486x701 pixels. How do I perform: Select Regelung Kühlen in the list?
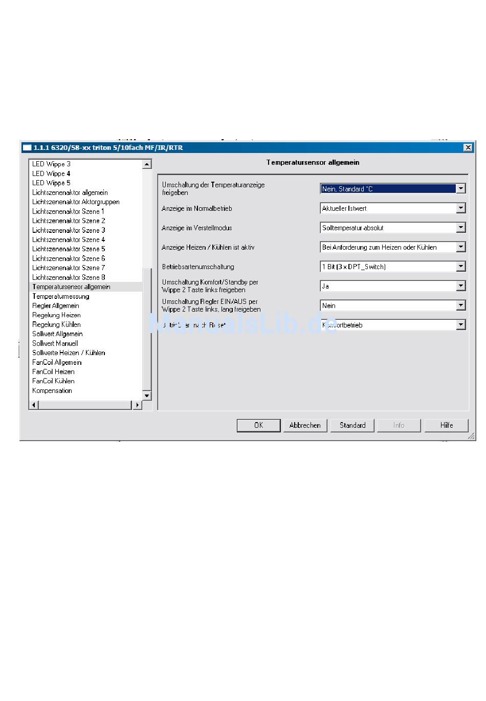coord(56,324)
